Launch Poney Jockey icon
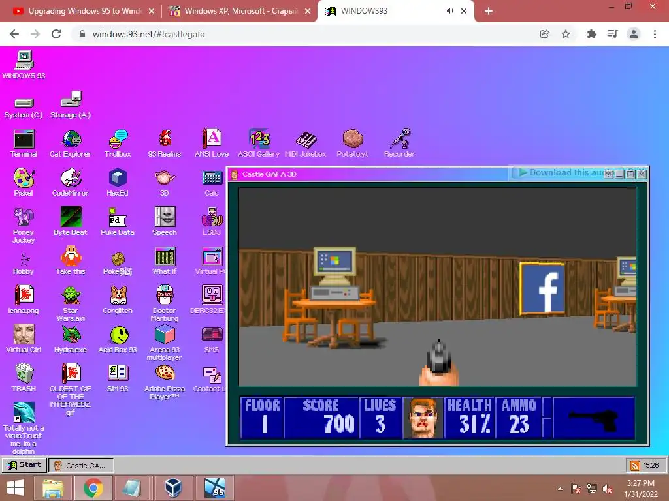The image size is (669, 501). coord(24,225)
